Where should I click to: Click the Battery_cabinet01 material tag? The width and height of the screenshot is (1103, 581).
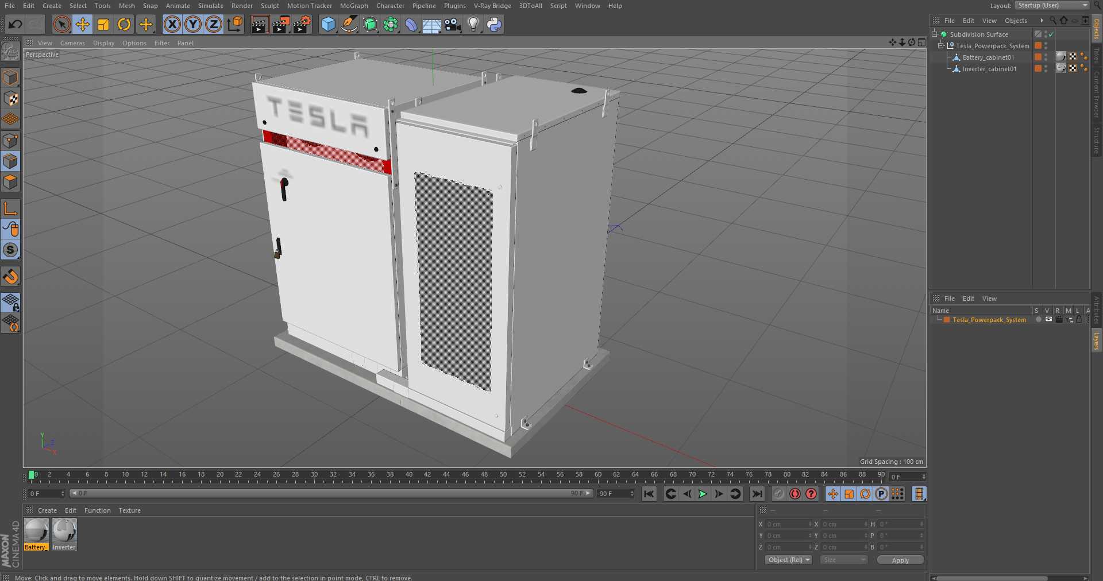(x=1061, y=56)
